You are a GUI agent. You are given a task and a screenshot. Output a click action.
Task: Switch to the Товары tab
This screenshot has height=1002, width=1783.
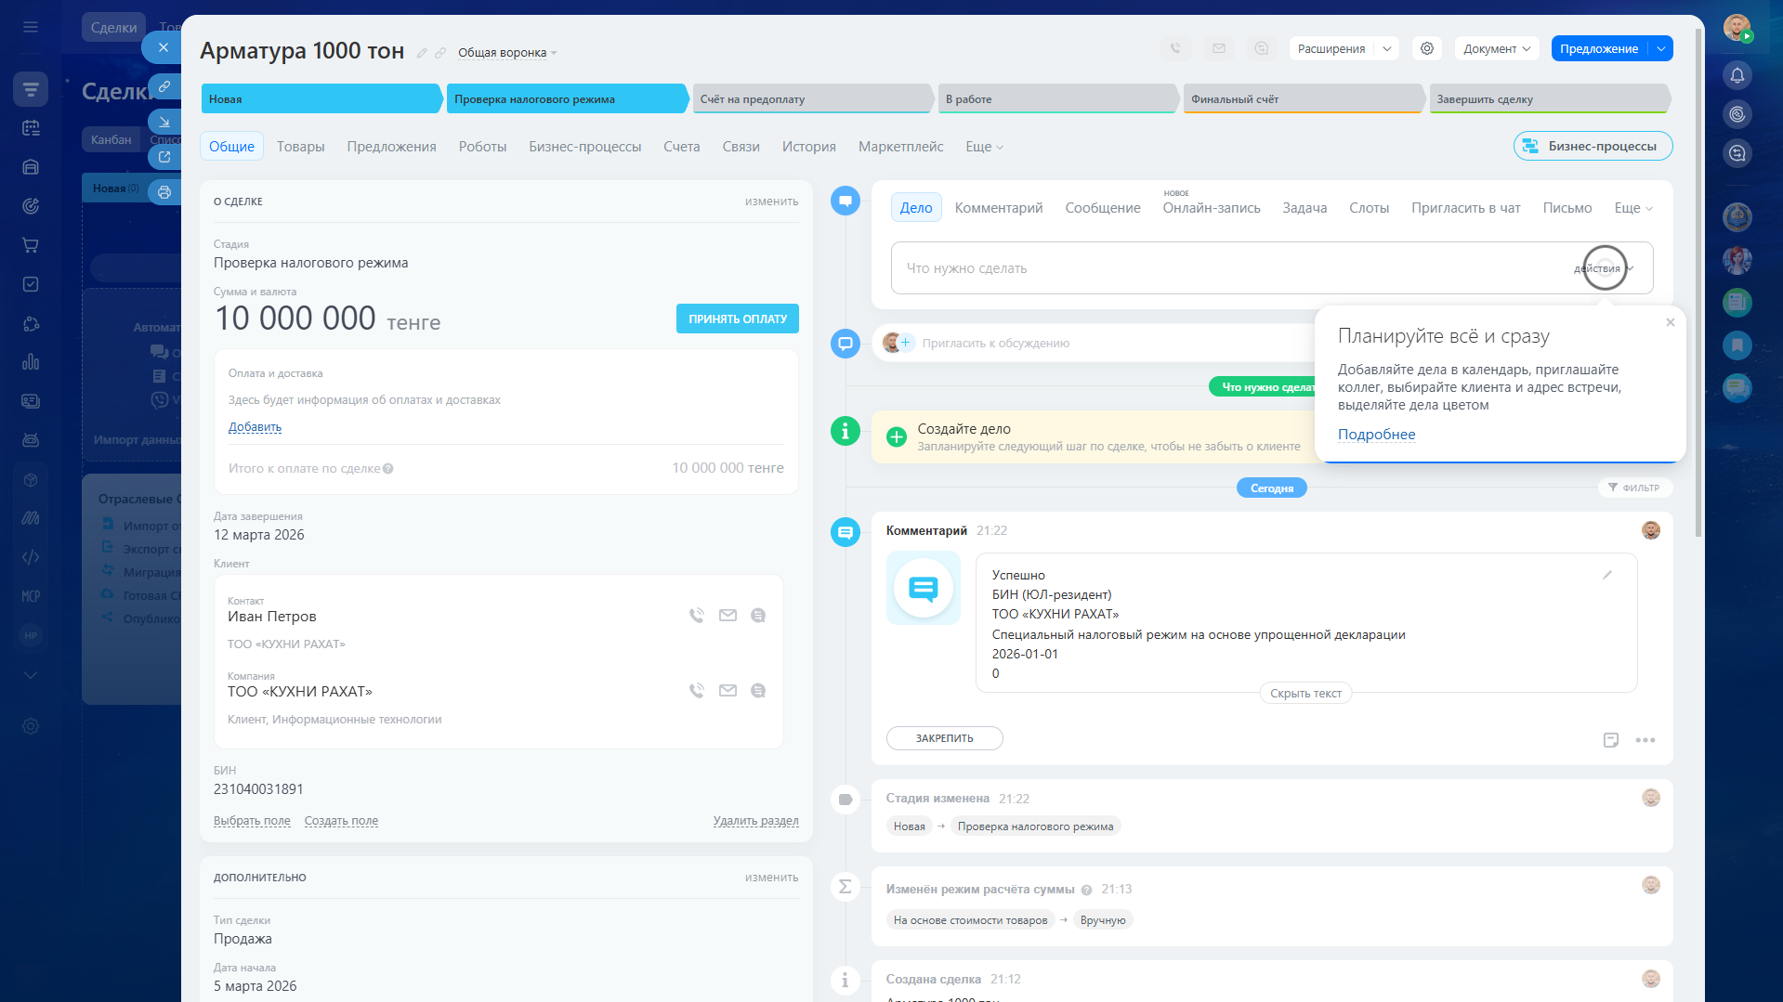click(300, 147)
